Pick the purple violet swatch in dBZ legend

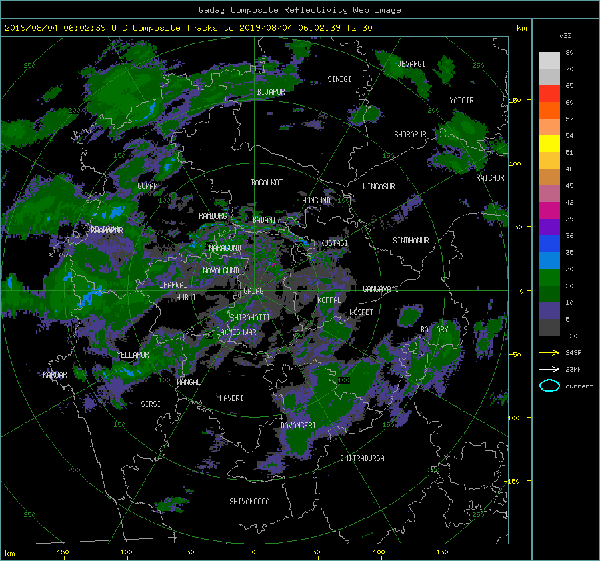coord(549,227)
